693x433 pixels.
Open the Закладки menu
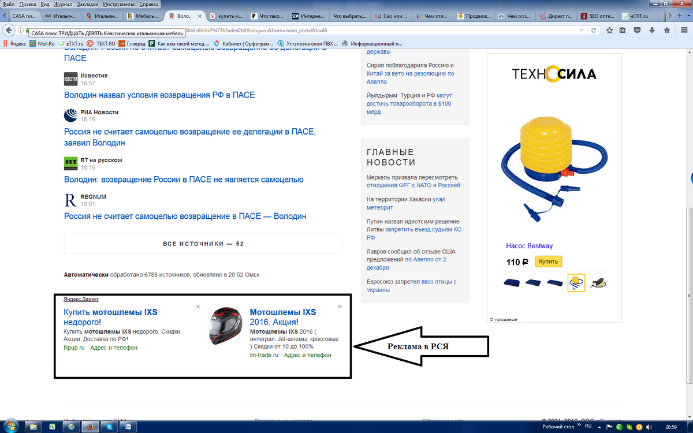(x=87, y=4)
